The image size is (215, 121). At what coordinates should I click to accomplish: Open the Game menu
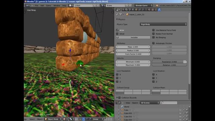(48, 5)
